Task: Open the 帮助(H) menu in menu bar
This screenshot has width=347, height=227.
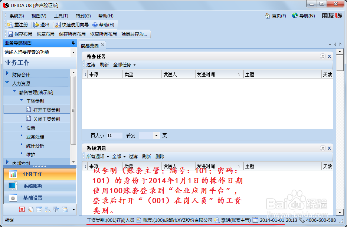Action: coord(106,16)
